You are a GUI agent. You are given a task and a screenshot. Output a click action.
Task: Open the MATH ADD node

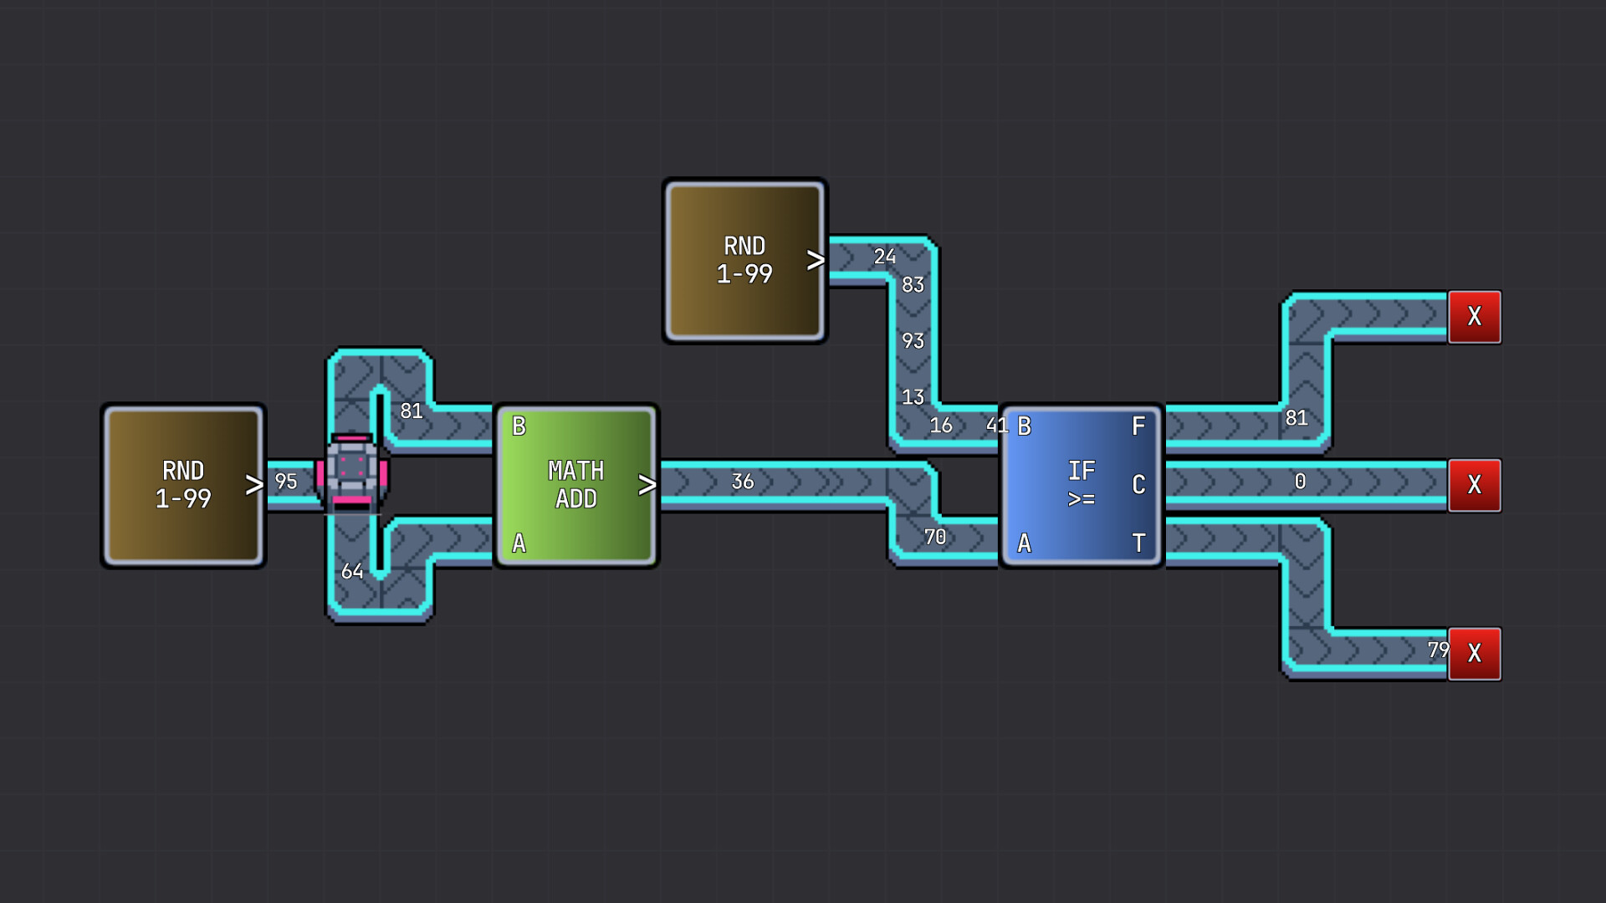[x=575, y=485]
